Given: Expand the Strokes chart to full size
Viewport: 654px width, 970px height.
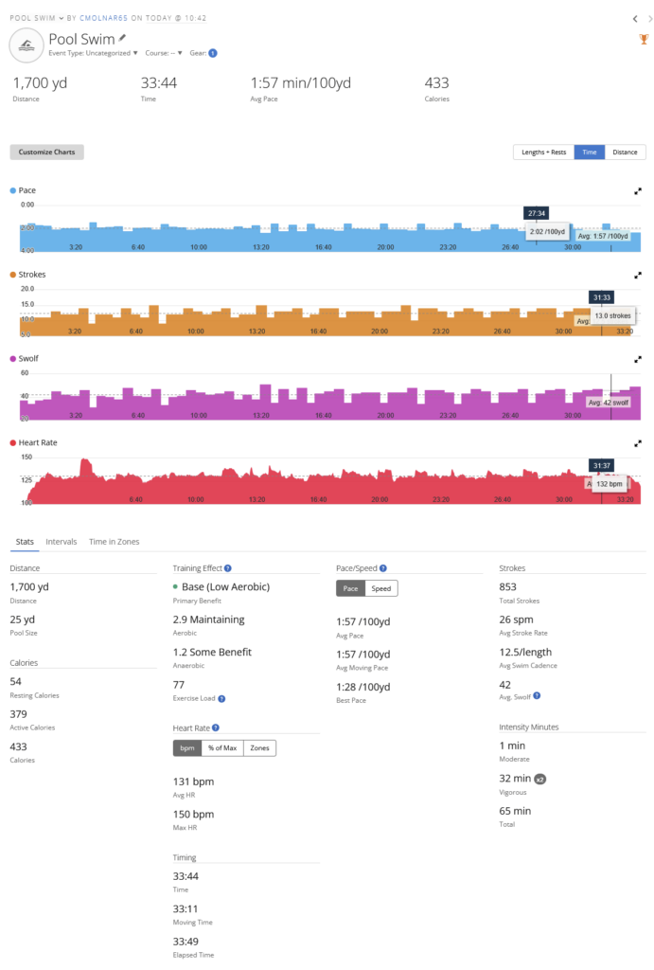Looking at the screenshot, I should [638, 275].
